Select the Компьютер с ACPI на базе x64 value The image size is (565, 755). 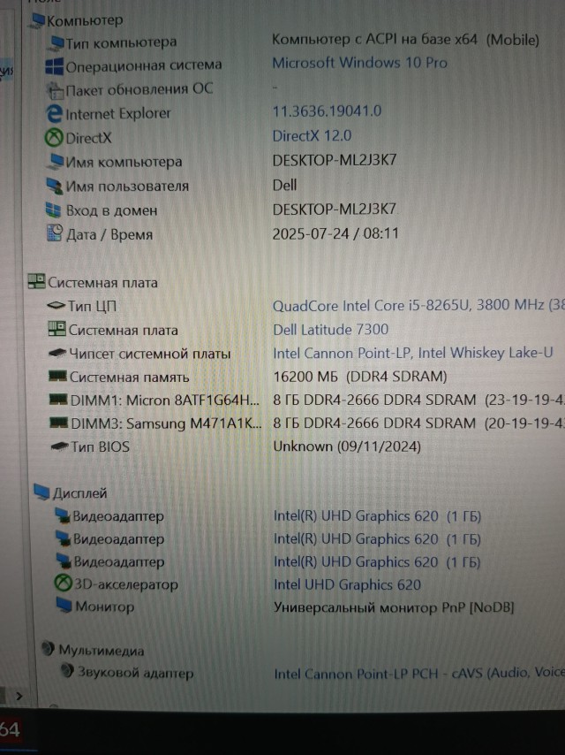[x=406, y=40]
